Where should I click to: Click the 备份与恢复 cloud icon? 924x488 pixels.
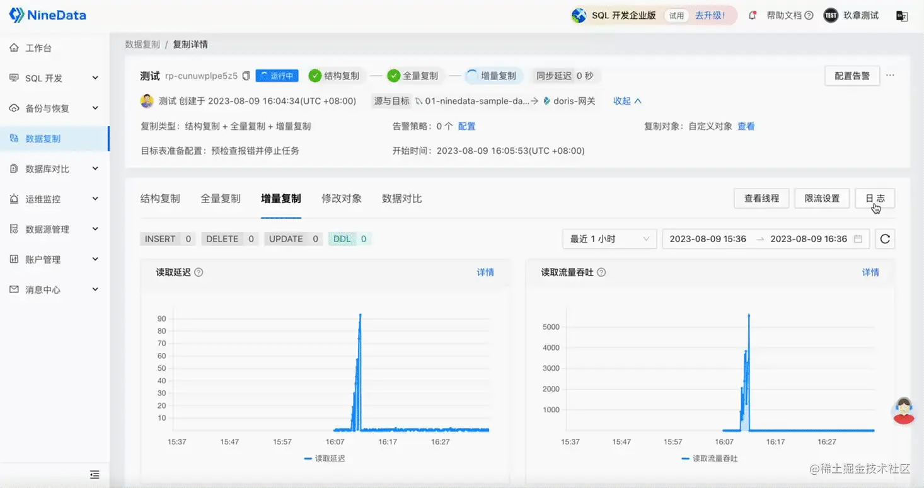point(14,108)
